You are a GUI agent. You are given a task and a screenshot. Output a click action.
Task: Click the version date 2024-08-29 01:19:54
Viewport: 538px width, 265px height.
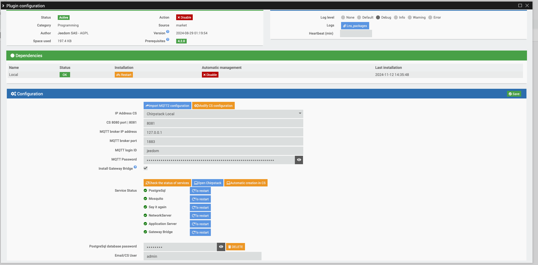tap(192, 33)
